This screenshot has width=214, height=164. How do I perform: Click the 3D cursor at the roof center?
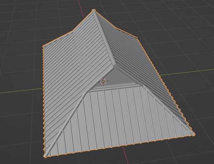pyautogui.click(x=103, y=81)
